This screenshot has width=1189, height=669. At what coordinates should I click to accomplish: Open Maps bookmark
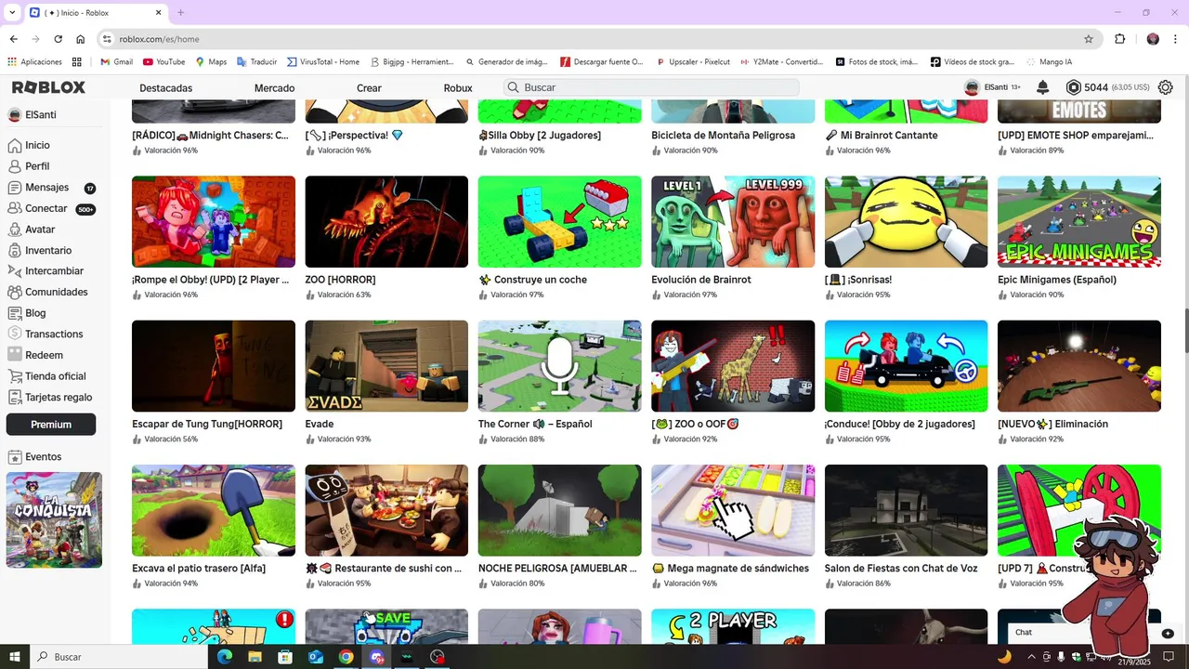[x=211, y=62]
